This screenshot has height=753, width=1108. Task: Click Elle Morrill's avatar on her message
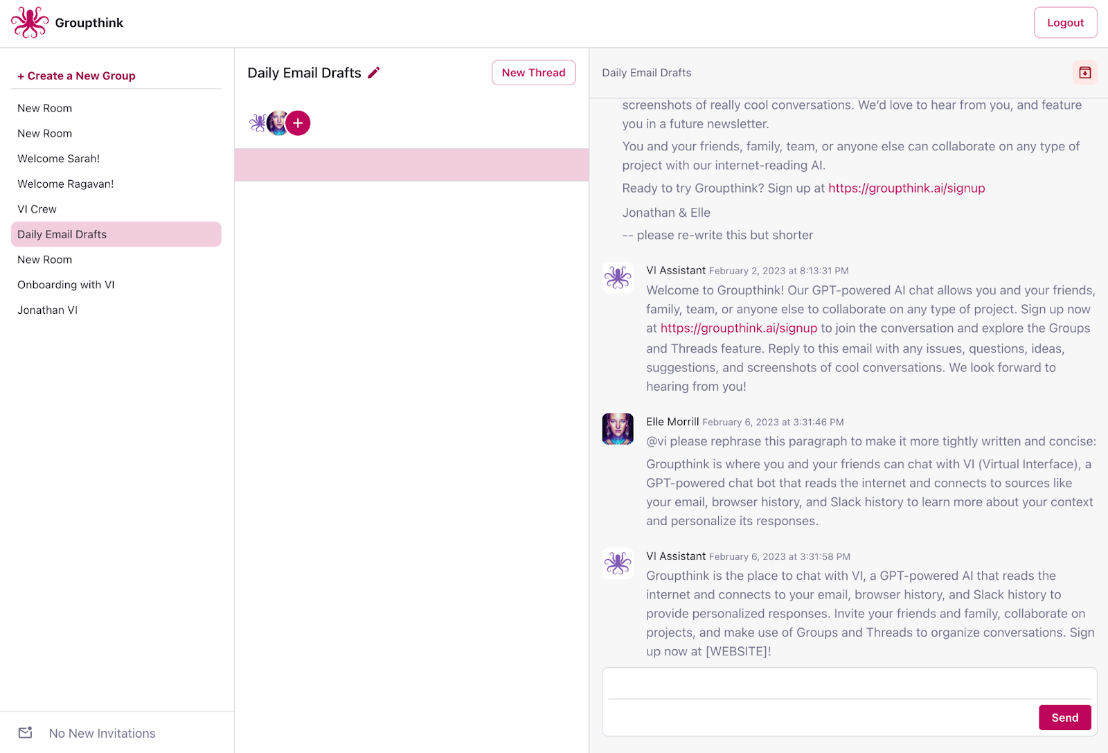[x=618, y=429]
